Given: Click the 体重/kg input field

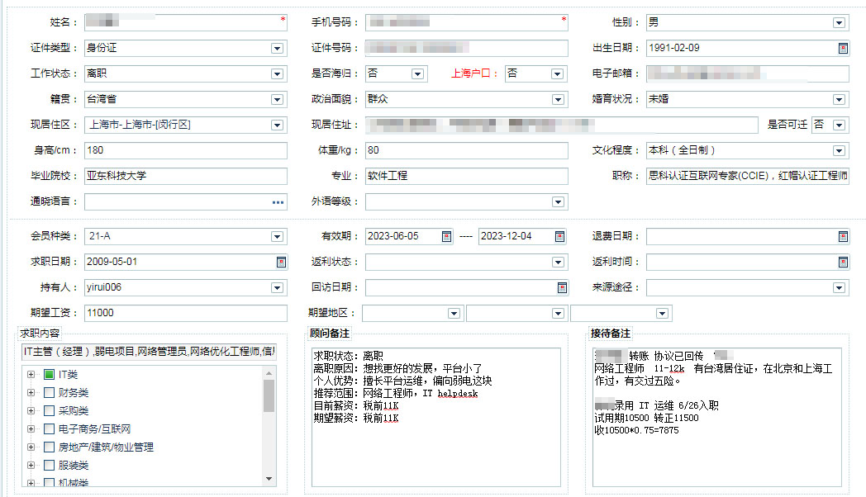Looking at the screenshot, I should (467, 150).
